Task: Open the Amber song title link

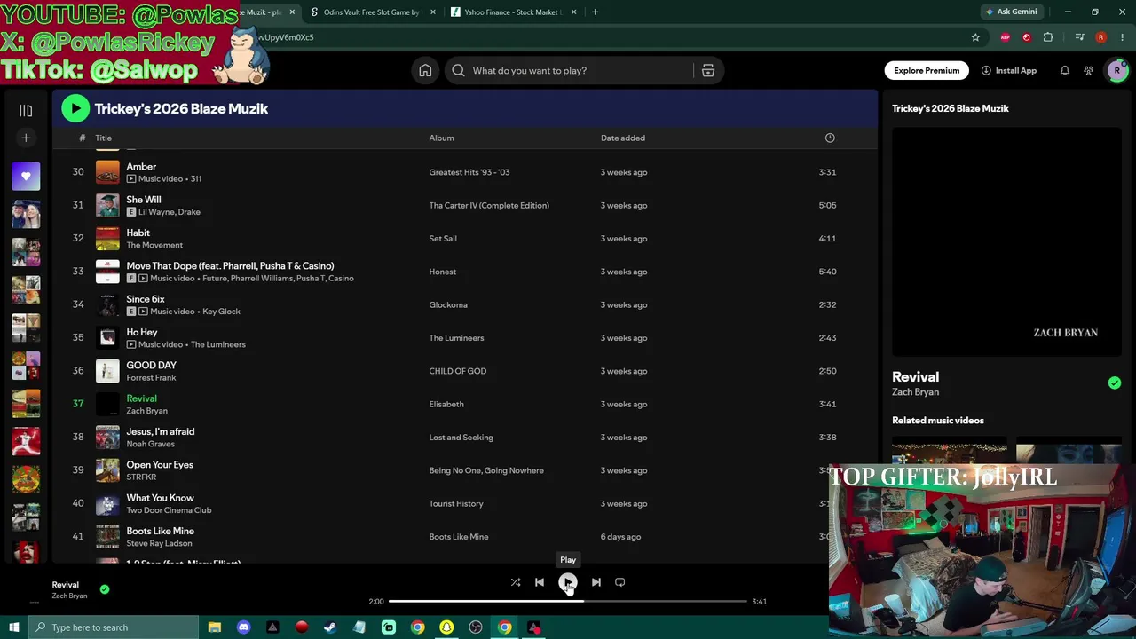Action: click(x=141, y=167)
